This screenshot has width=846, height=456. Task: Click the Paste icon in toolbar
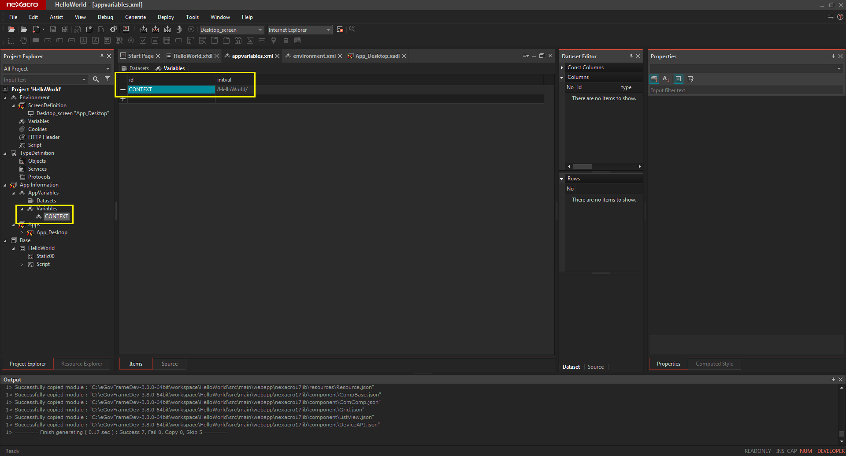(101, 30)
